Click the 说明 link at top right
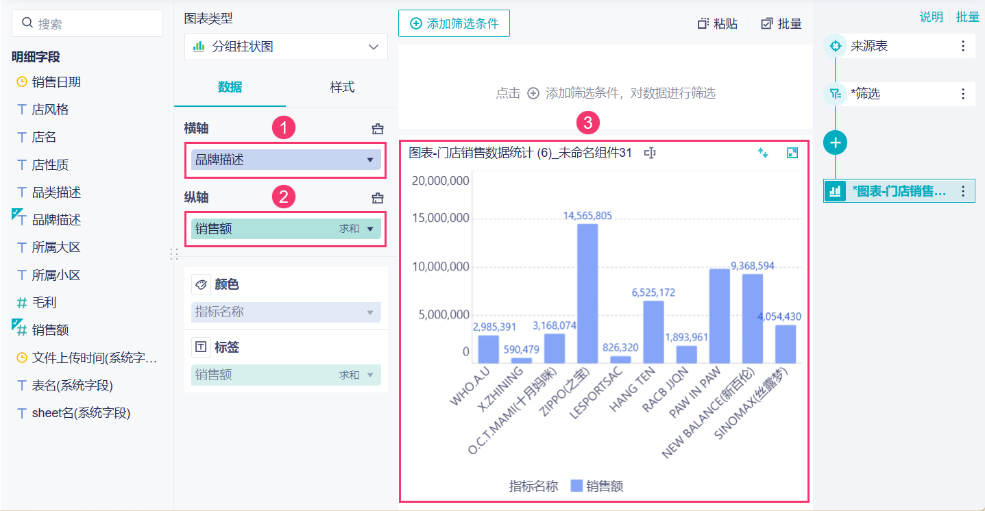The height and width of the screenshot is (511, 985). pyautogui.click(x=931, y=17)
